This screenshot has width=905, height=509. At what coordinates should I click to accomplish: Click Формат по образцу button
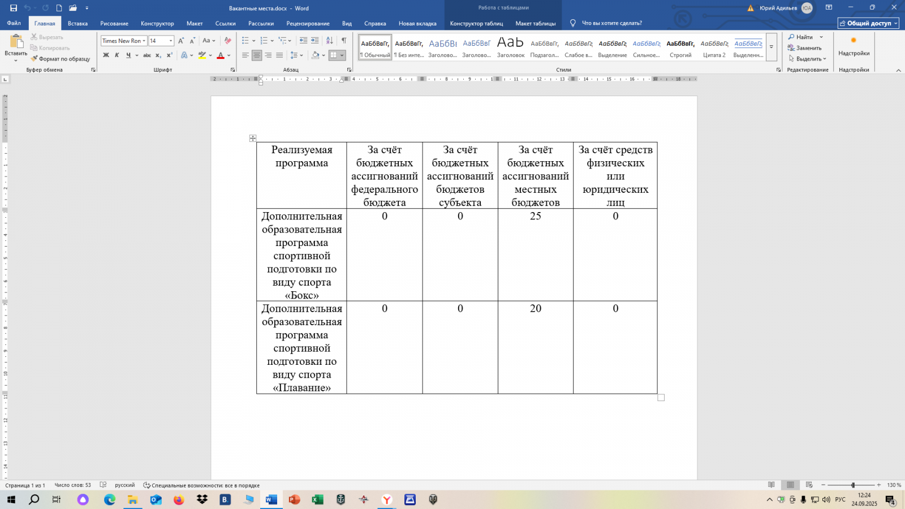61,59
